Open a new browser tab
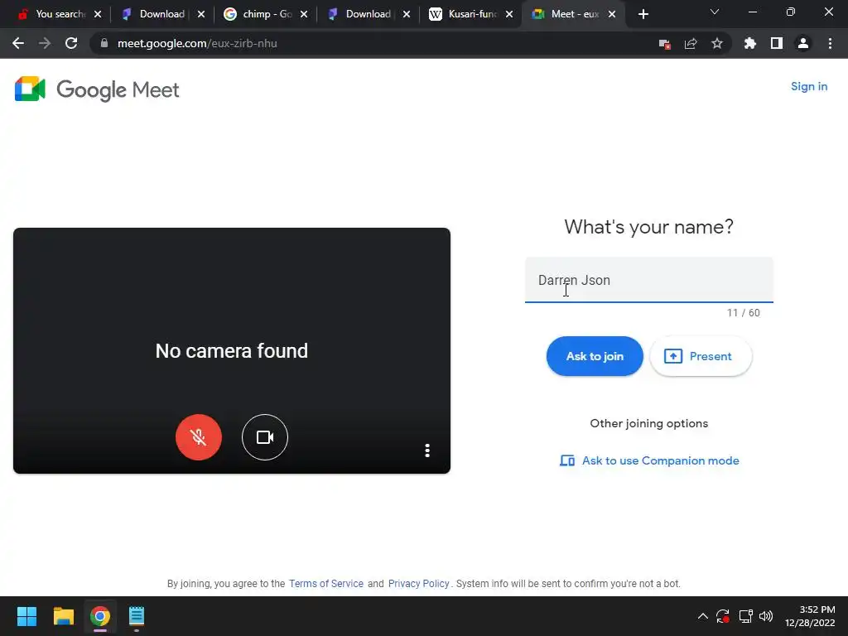848x636 pixels. (643, 14)
